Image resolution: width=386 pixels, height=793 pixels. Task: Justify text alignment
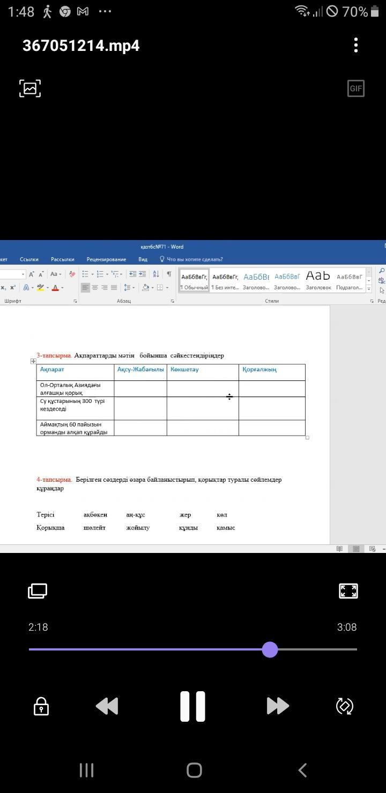click(114, 288)
